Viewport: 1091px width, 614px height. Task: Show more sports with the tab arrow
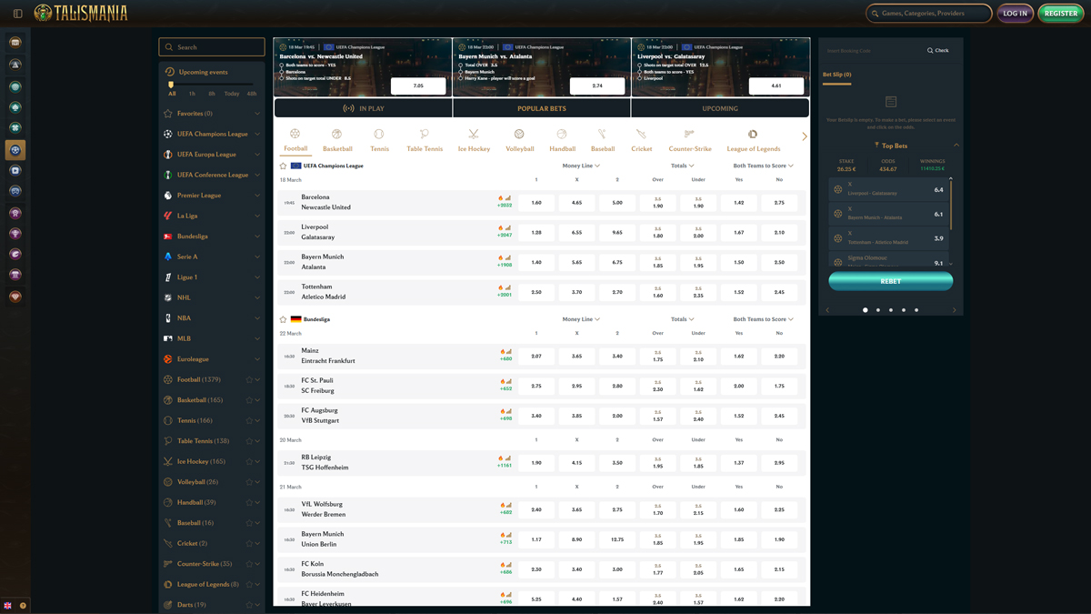point(805,136)
